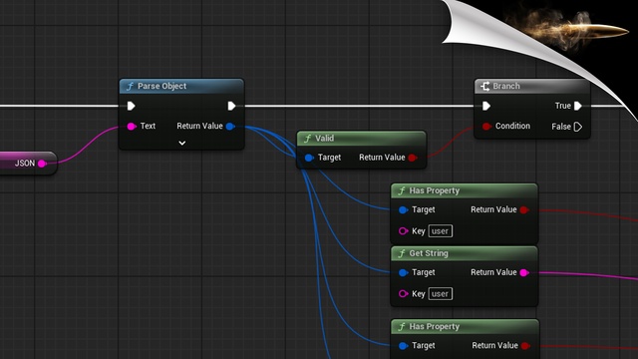This screenshot has width=638, height=359.
Task: Select the Branch node title
Action: tap(506, 86)
